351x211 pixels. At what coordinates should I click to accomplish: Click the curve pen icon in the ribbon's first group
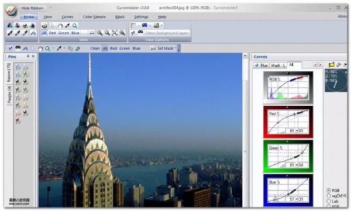coord(33,33)
